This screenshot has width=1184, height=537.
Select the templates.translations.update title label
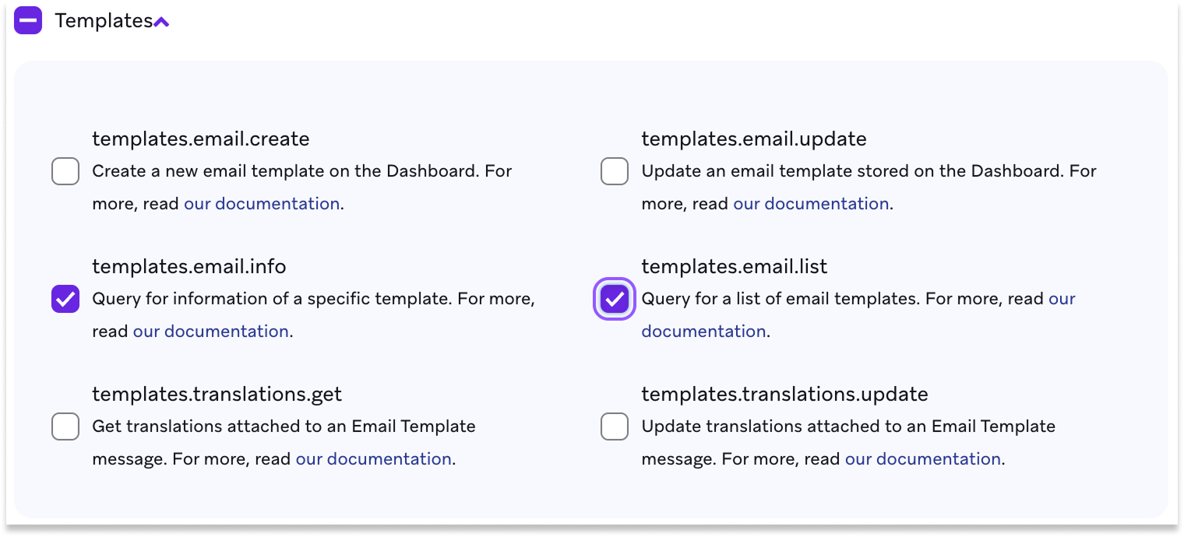coord(784,395)
